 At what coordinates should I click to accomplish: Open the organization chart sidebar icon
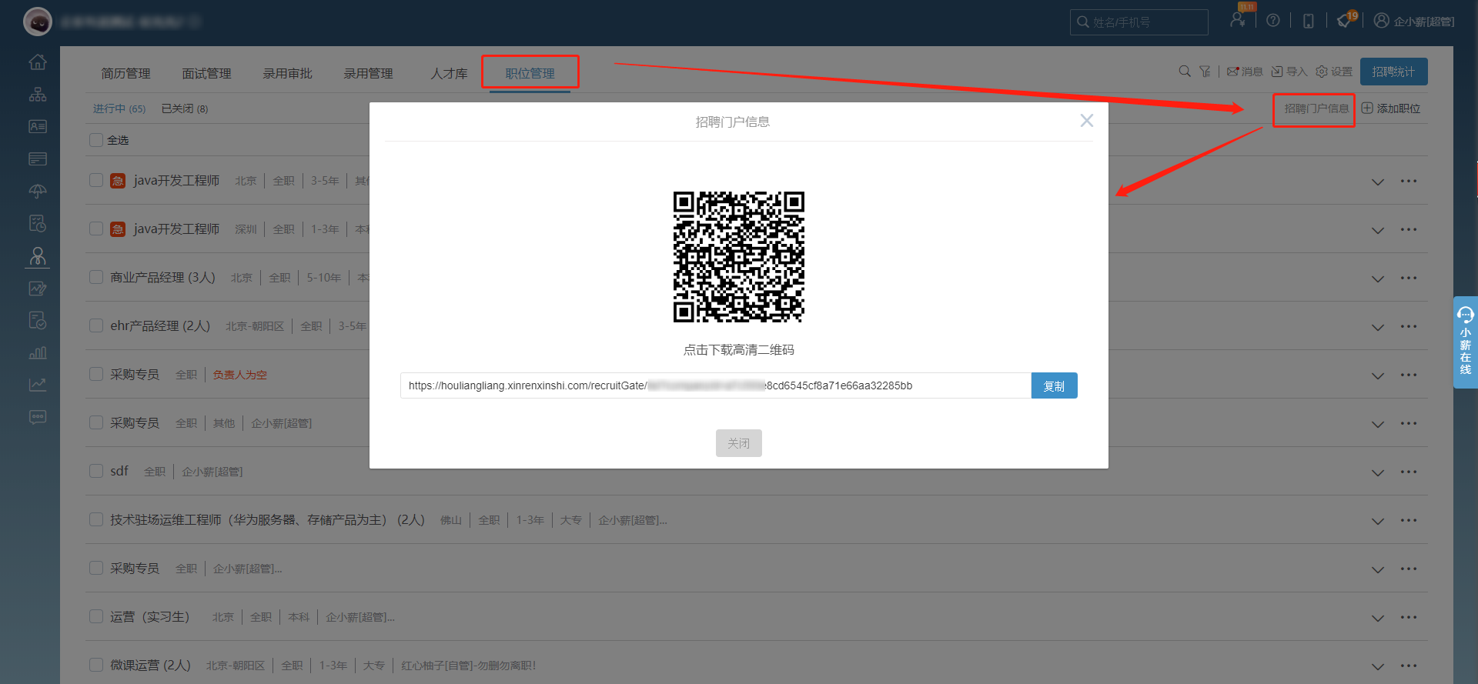37,95
